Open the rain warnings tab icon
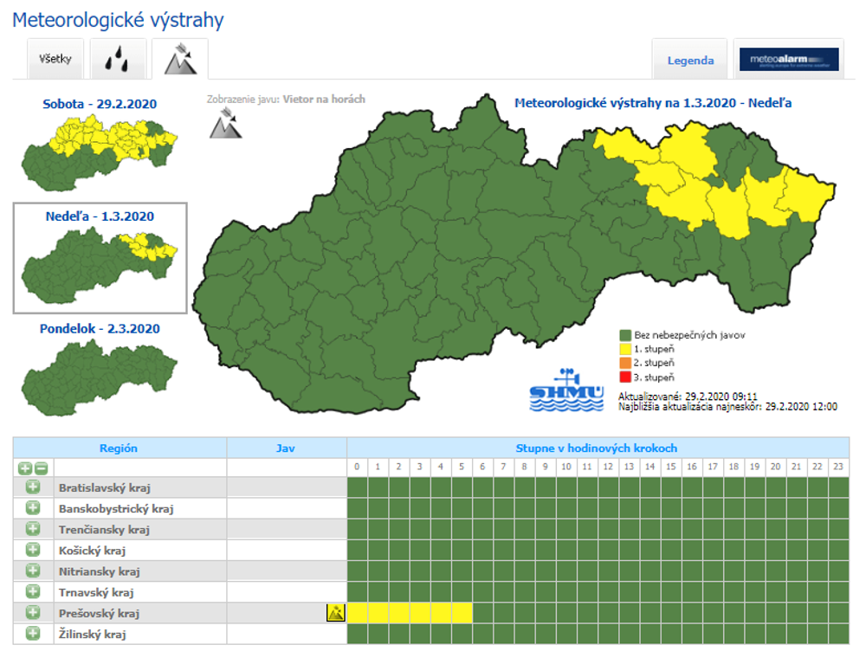This screenshot has width=866, height=658. (x=119, y=60)
